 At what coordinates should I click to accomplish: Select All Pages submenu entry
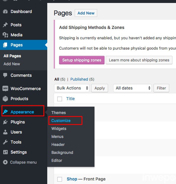[12, 56]
